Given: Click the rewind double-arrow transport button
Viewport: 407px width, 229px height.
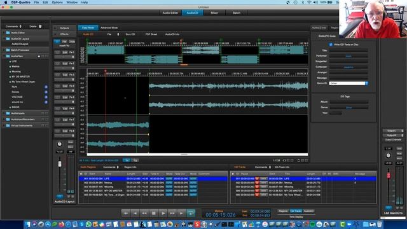Looking at the screenshot, I should click(144, 213).
